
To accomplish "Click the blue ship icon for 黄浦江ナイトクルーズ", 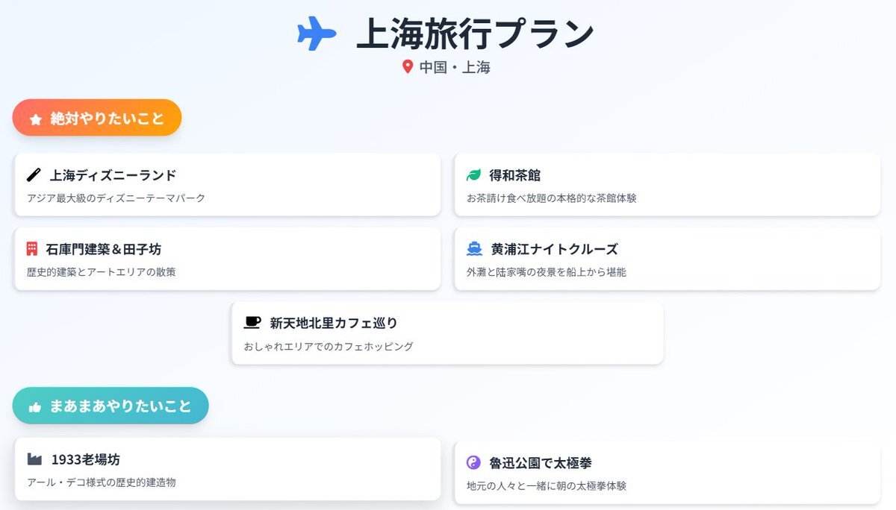I will 474,249.
